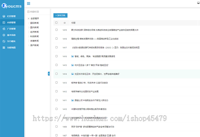This screenshot has height=137, width=200.
Task: Click the Eyoucms logo
Action: (x=12, y=6)
